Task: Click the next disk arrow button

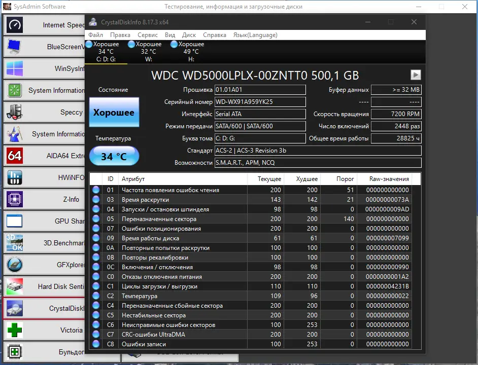Action: (416, 75)
